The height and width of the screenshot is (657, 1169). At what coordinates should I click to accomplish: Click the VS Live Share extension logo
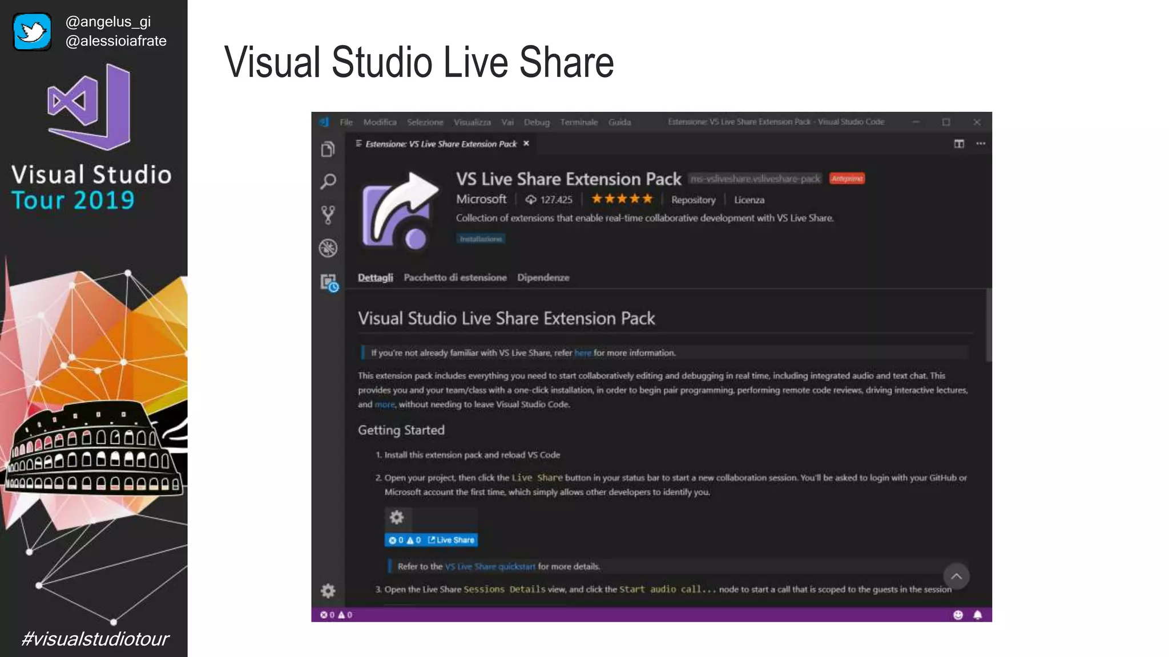click(x=400, y=210)
